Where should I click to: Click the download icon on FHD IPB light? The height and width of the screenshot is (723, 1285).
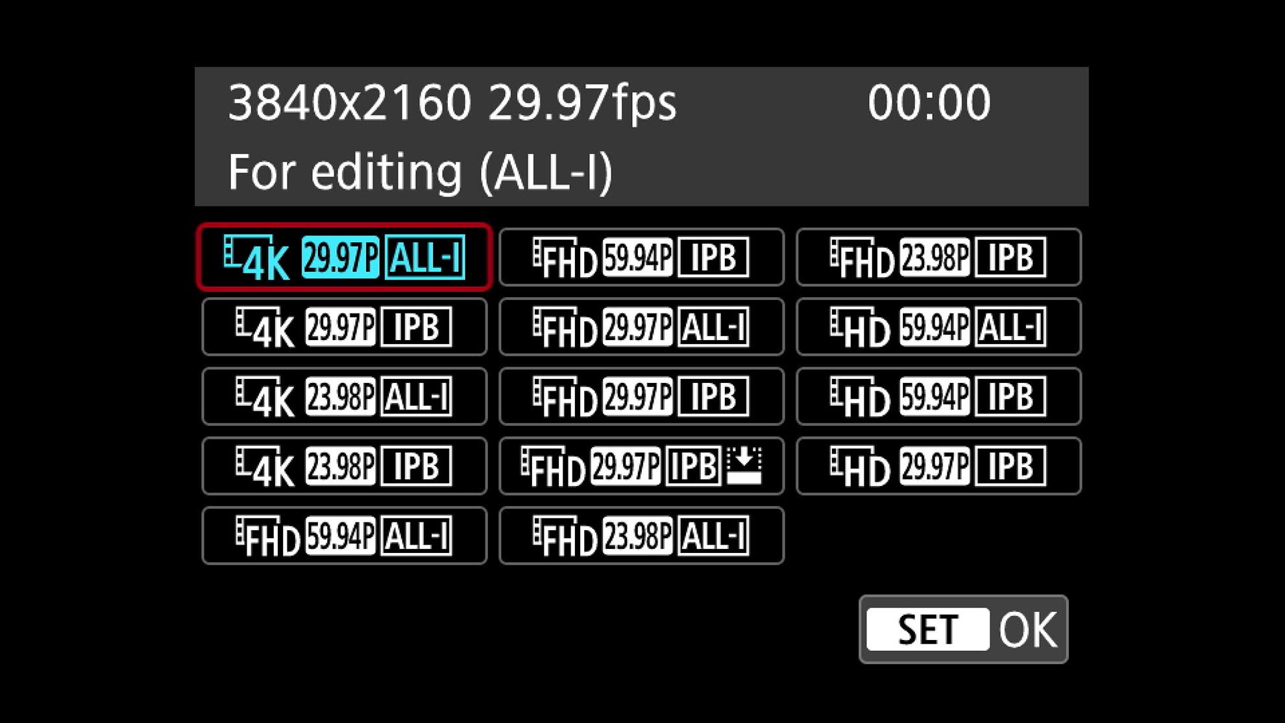744,465
